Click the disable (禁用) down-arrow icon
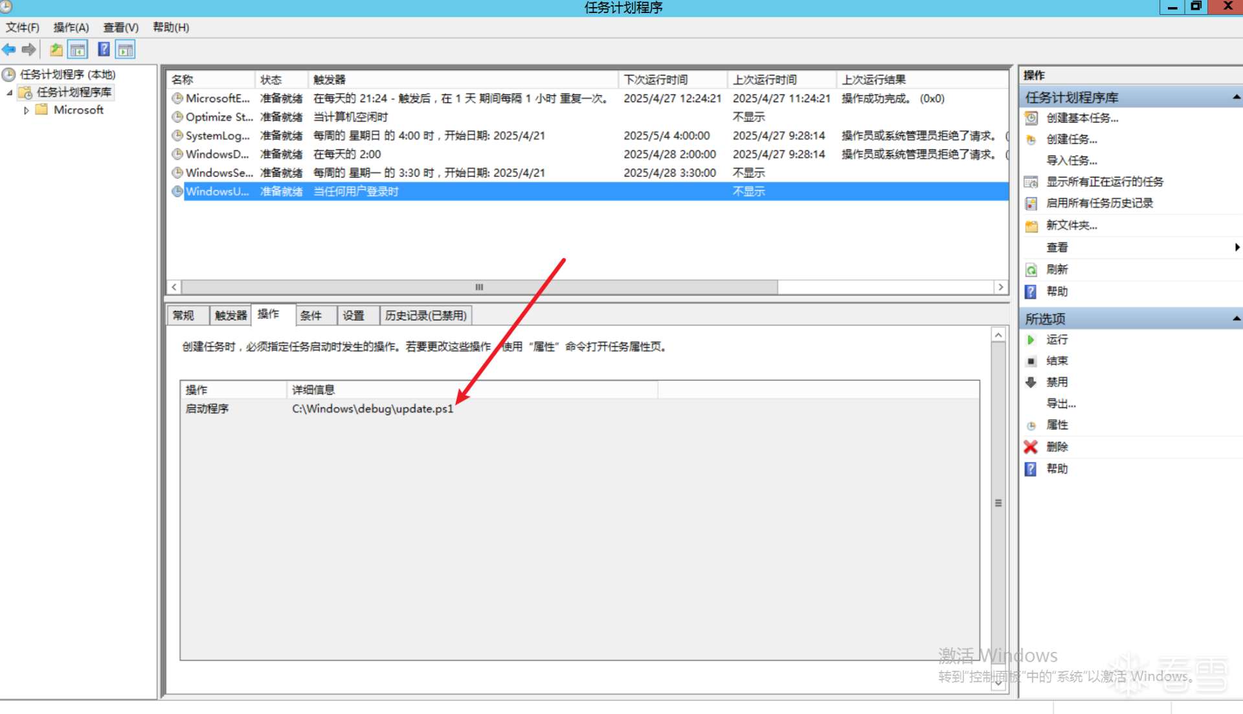1243x714 pixels. (x=1031, y=382)
